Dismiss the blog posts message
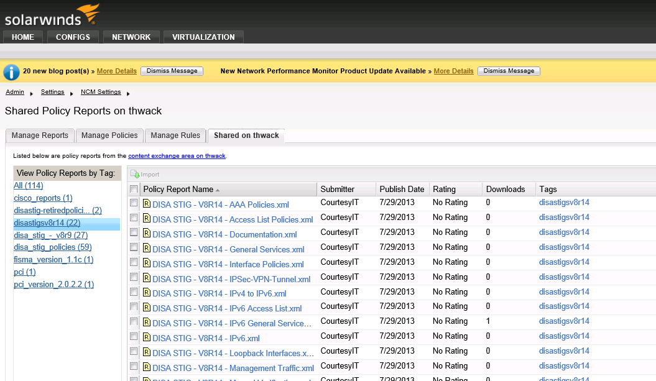 tap(172, 71)
